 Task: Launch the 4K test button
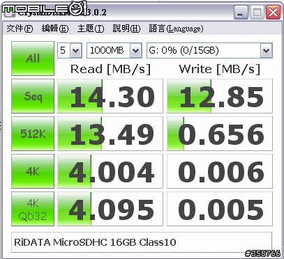coord(33,171)
